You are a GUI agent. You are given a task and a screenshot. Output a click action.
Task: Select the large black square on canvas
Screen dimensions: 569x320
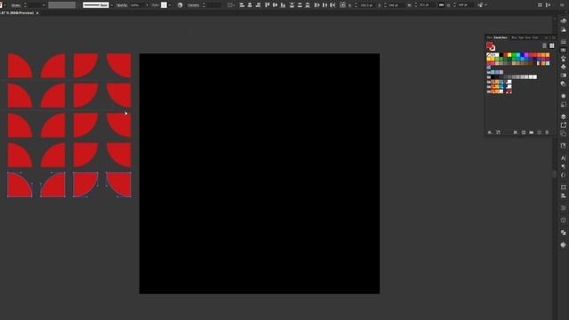pyautogui.click(x=260, y=173)
